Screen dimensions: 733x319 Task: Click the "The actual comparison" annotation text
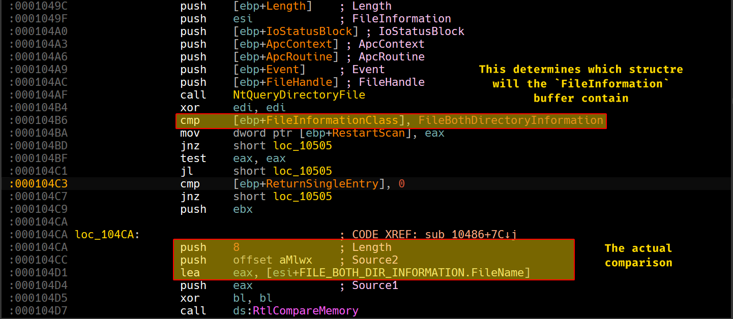click(638, 255)
